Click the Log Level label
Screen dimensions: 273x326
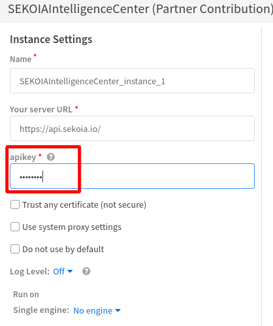[x=30, y=272]
